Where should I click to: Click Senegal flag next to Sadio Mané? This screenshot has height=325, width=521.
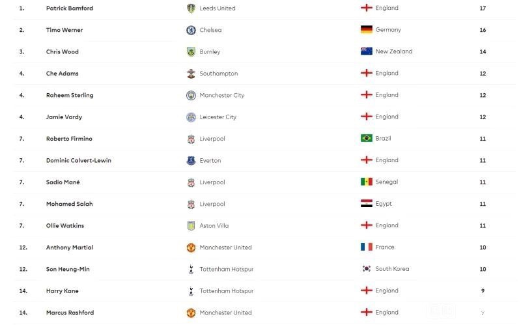367,182
